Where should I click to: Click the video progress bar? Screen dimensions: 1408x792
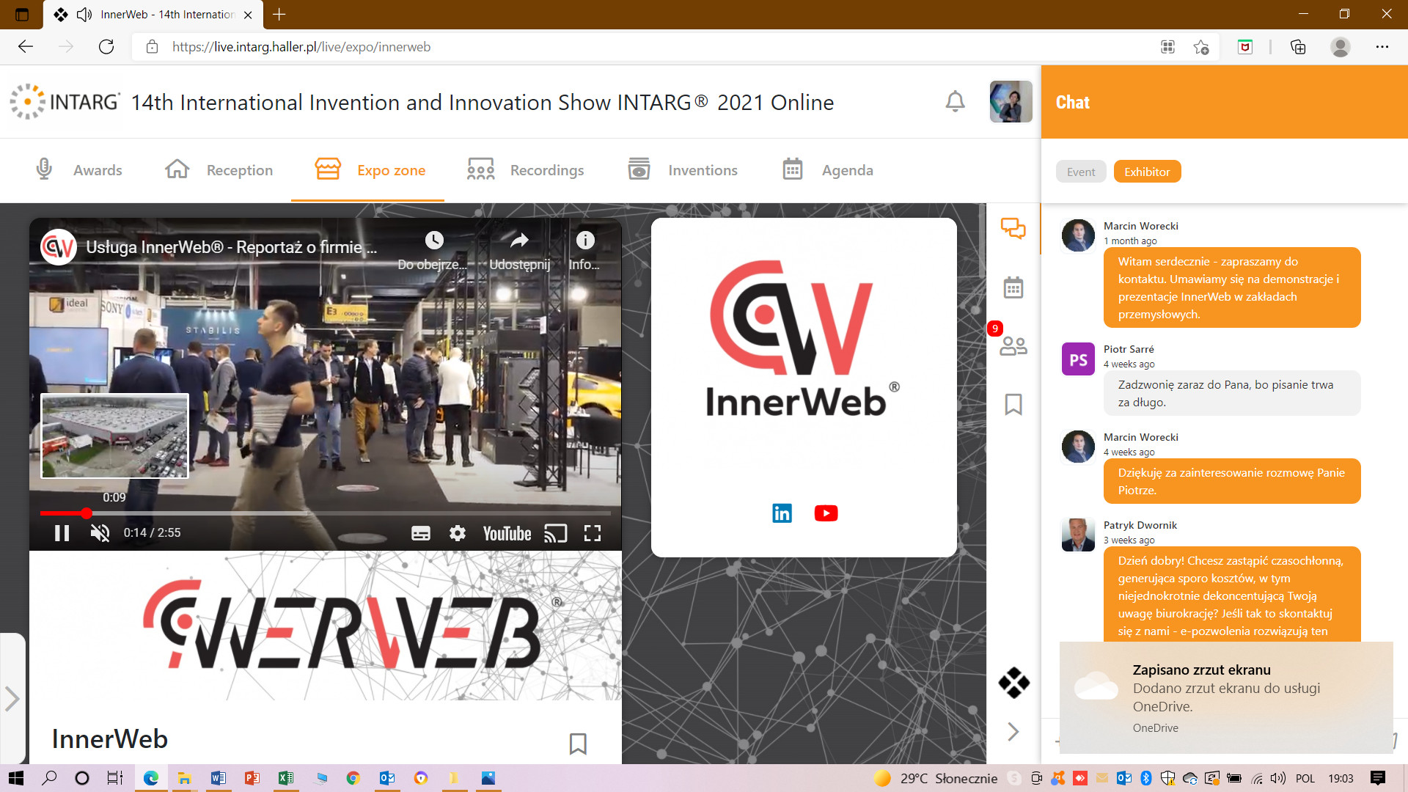click(x=326, y=513)
